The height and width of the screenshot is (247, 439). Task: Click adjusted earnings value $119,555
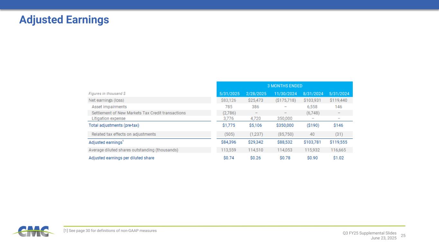(339, 142)
